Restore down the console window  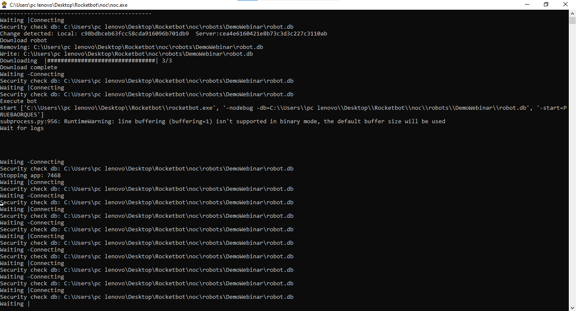coord(546,5)
